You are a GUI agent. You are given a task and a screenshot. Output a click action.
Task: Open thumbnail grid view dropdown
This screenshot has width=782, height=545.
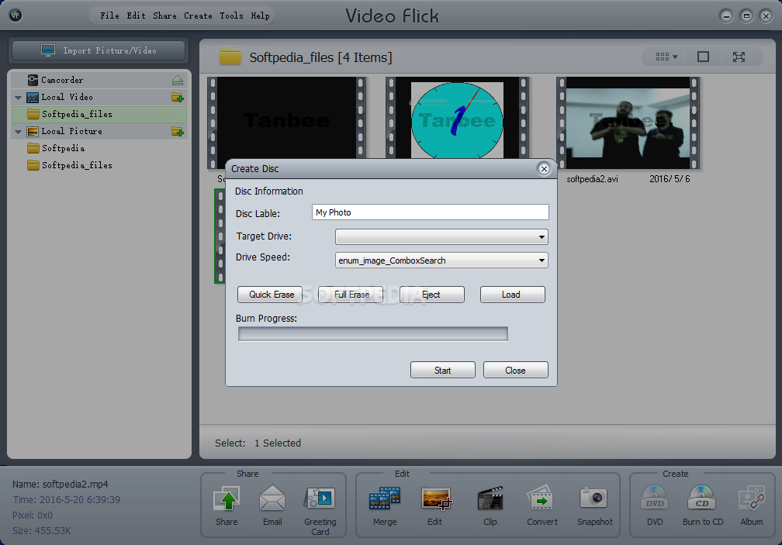pyautogui.click(x=666, y=57)
